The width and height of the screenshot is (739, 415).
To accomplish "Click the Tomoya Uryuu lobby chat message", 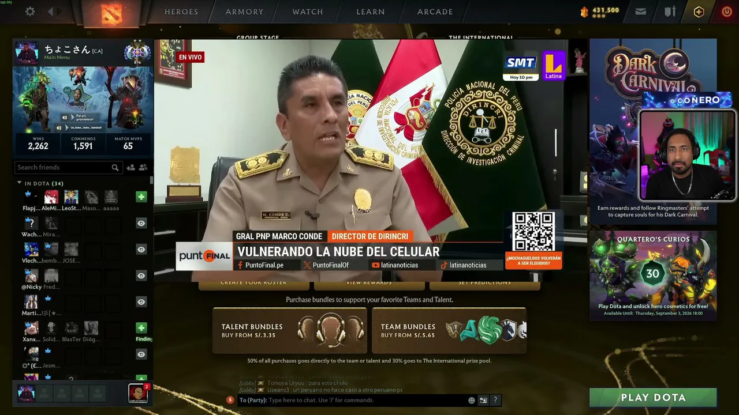I will click(293, 383).
